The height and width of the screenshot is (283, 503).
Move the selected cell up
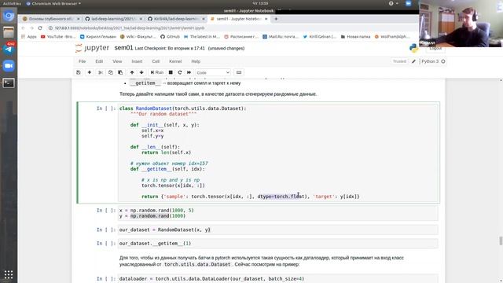tap(132, 72)
